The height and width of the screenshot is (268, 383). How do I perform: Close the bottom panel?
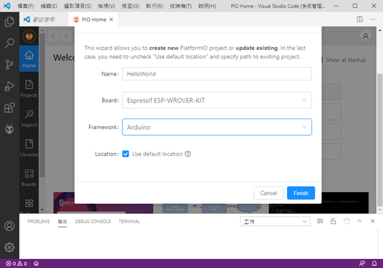click(373, 221)
